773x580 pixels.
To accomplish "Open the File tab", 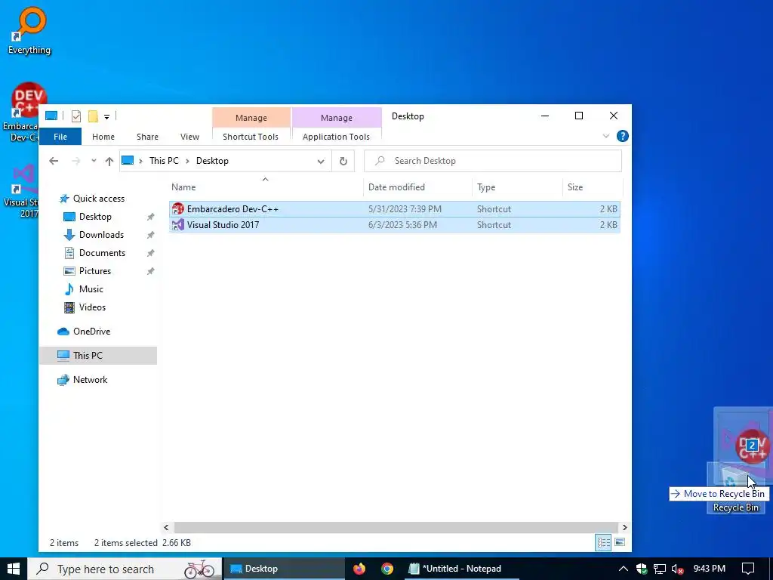I will point(60,137).
